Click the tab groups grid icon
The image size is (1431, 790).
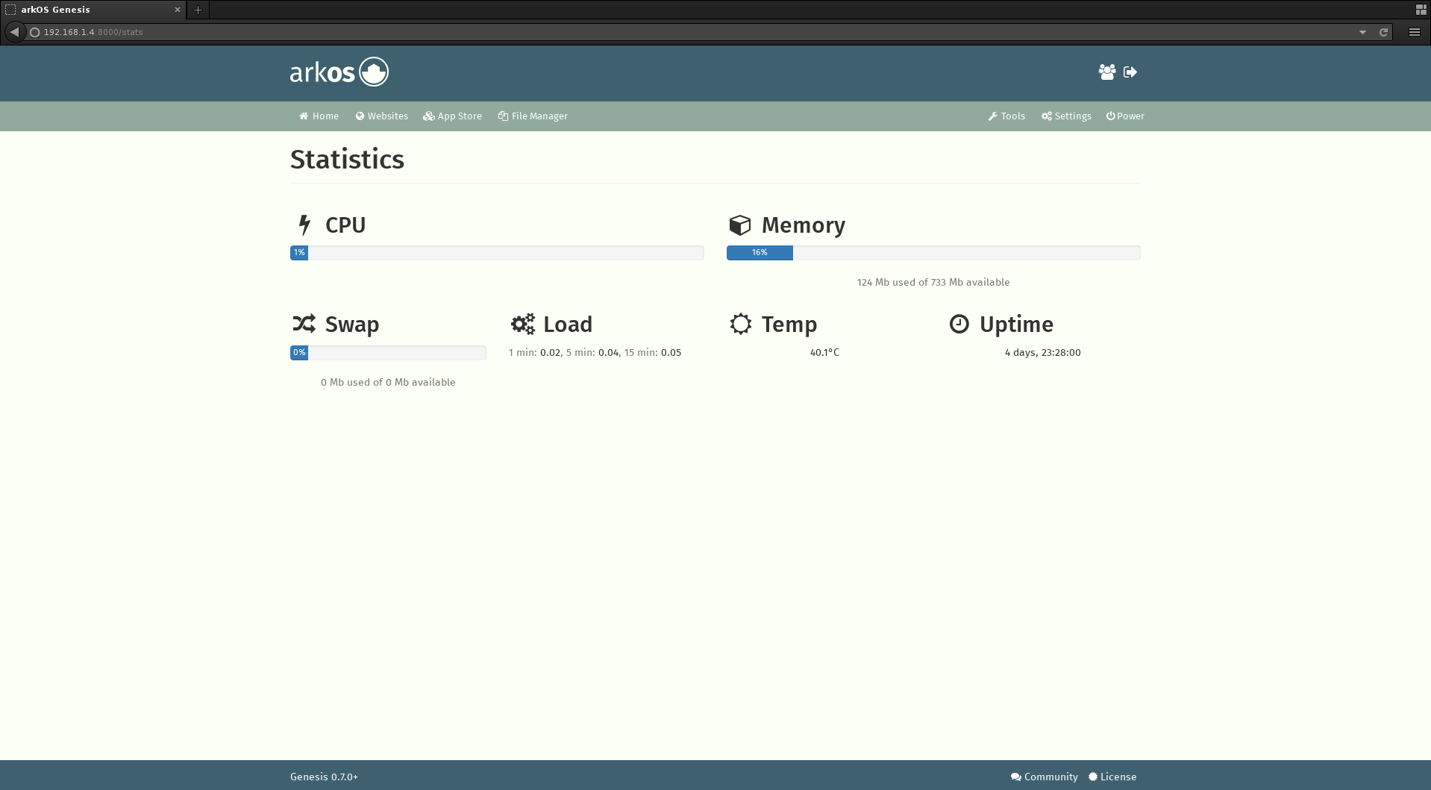point(1421,10)
